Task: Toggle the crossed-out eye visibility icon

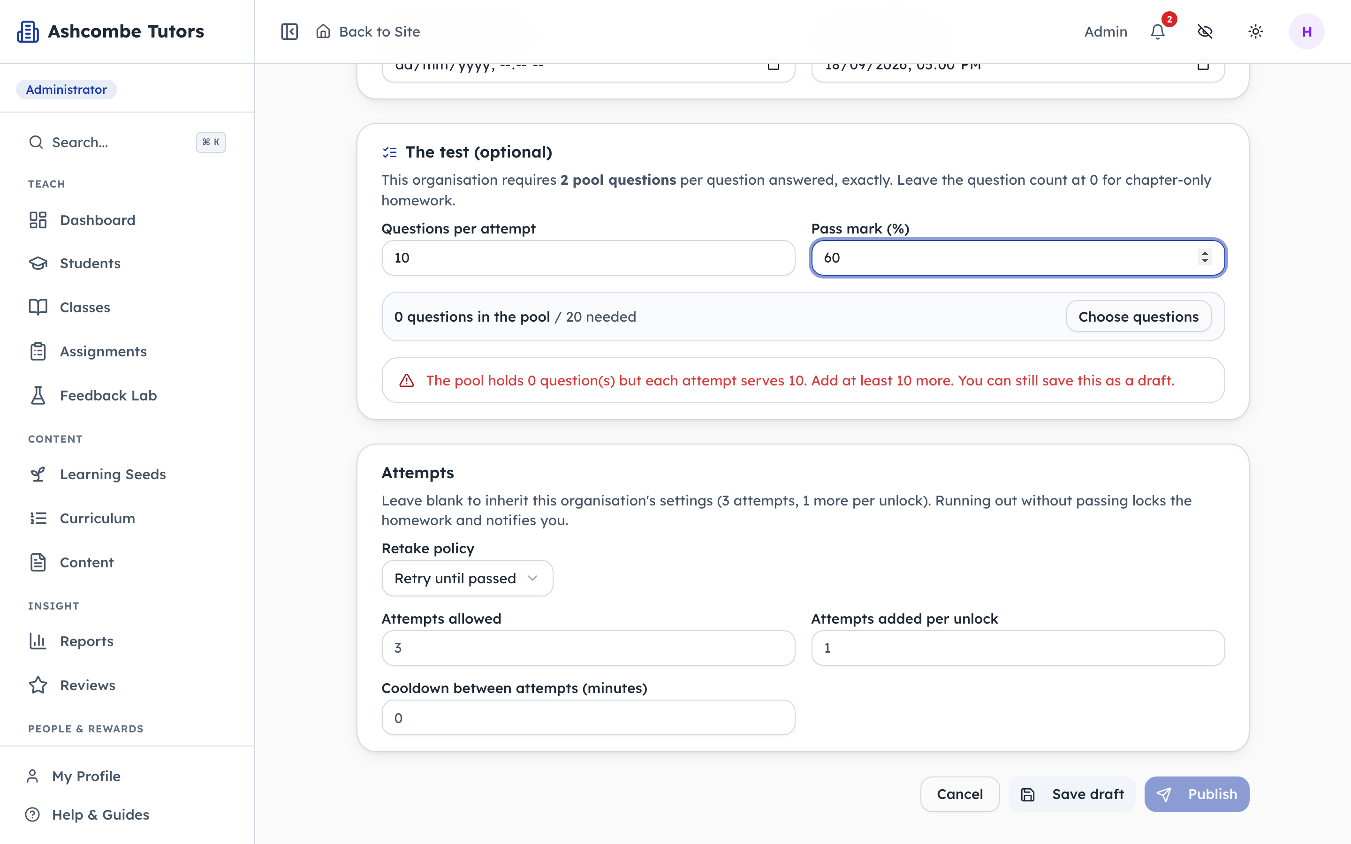Action: [1205, 32]
